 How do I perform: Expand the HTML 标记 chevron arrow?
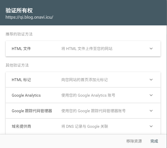pyautogui.click(x=151, y=80)
